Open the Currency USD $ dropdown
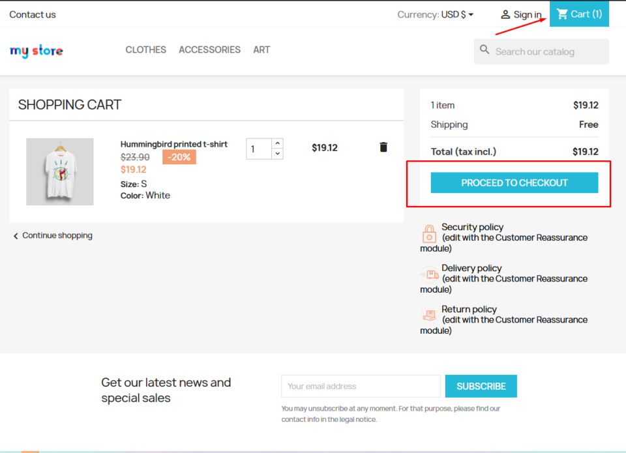The width and height of the screenshot is (626, 453). click(x=456, y=14)
